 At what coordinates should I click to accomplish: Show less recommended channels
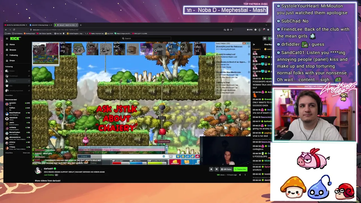(x=26, y=153)
